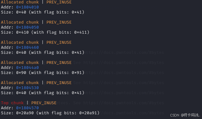Viewport: 202px width, 119px height.
Task: Click the address 0x1804050
Action: point(27,27)
